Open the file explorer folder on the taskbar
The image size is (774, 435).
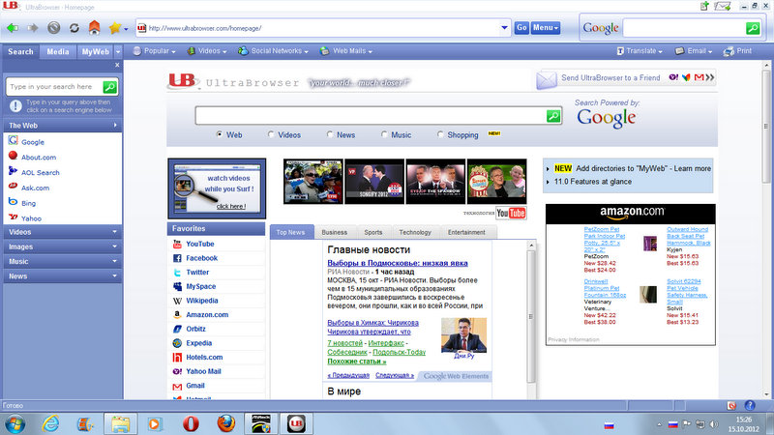pos(120,423)
